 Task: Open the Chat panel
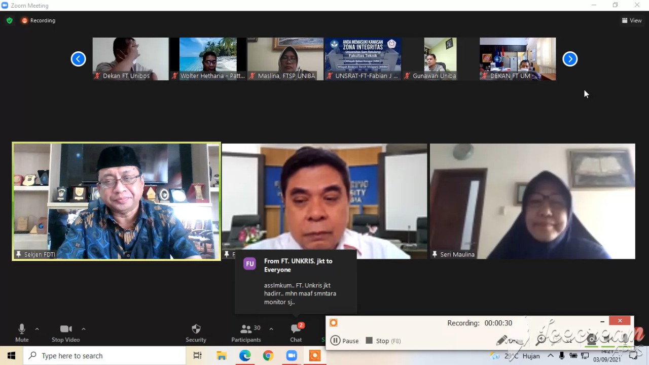[x=296, y=333]
